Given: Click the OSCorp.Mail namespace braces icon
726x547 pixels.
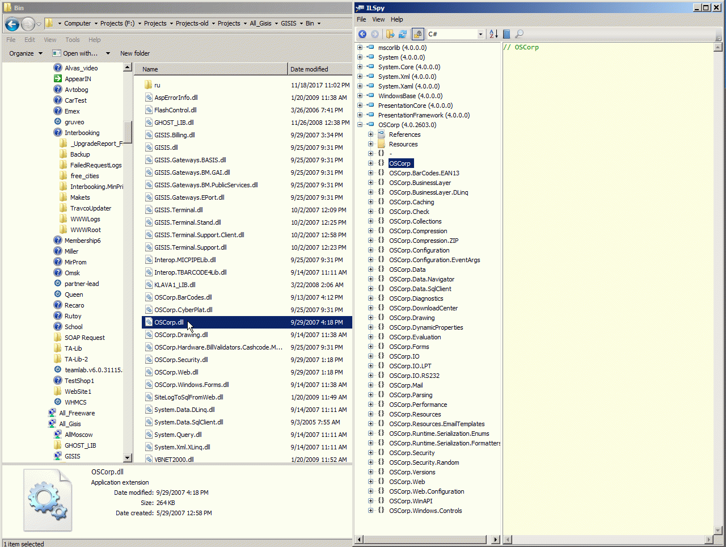Looking at the screenshot, I should tap(381, 385).
